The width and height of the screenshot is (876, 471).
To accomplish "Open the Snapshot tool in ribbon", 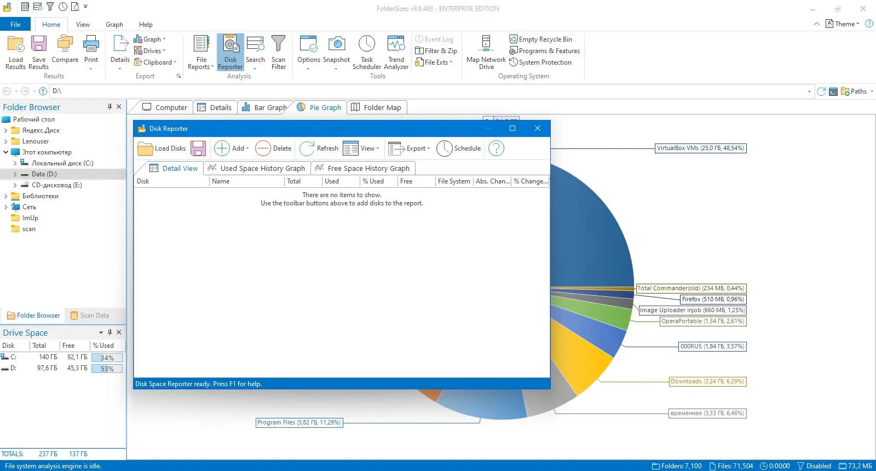I will [x=336, y=53].
